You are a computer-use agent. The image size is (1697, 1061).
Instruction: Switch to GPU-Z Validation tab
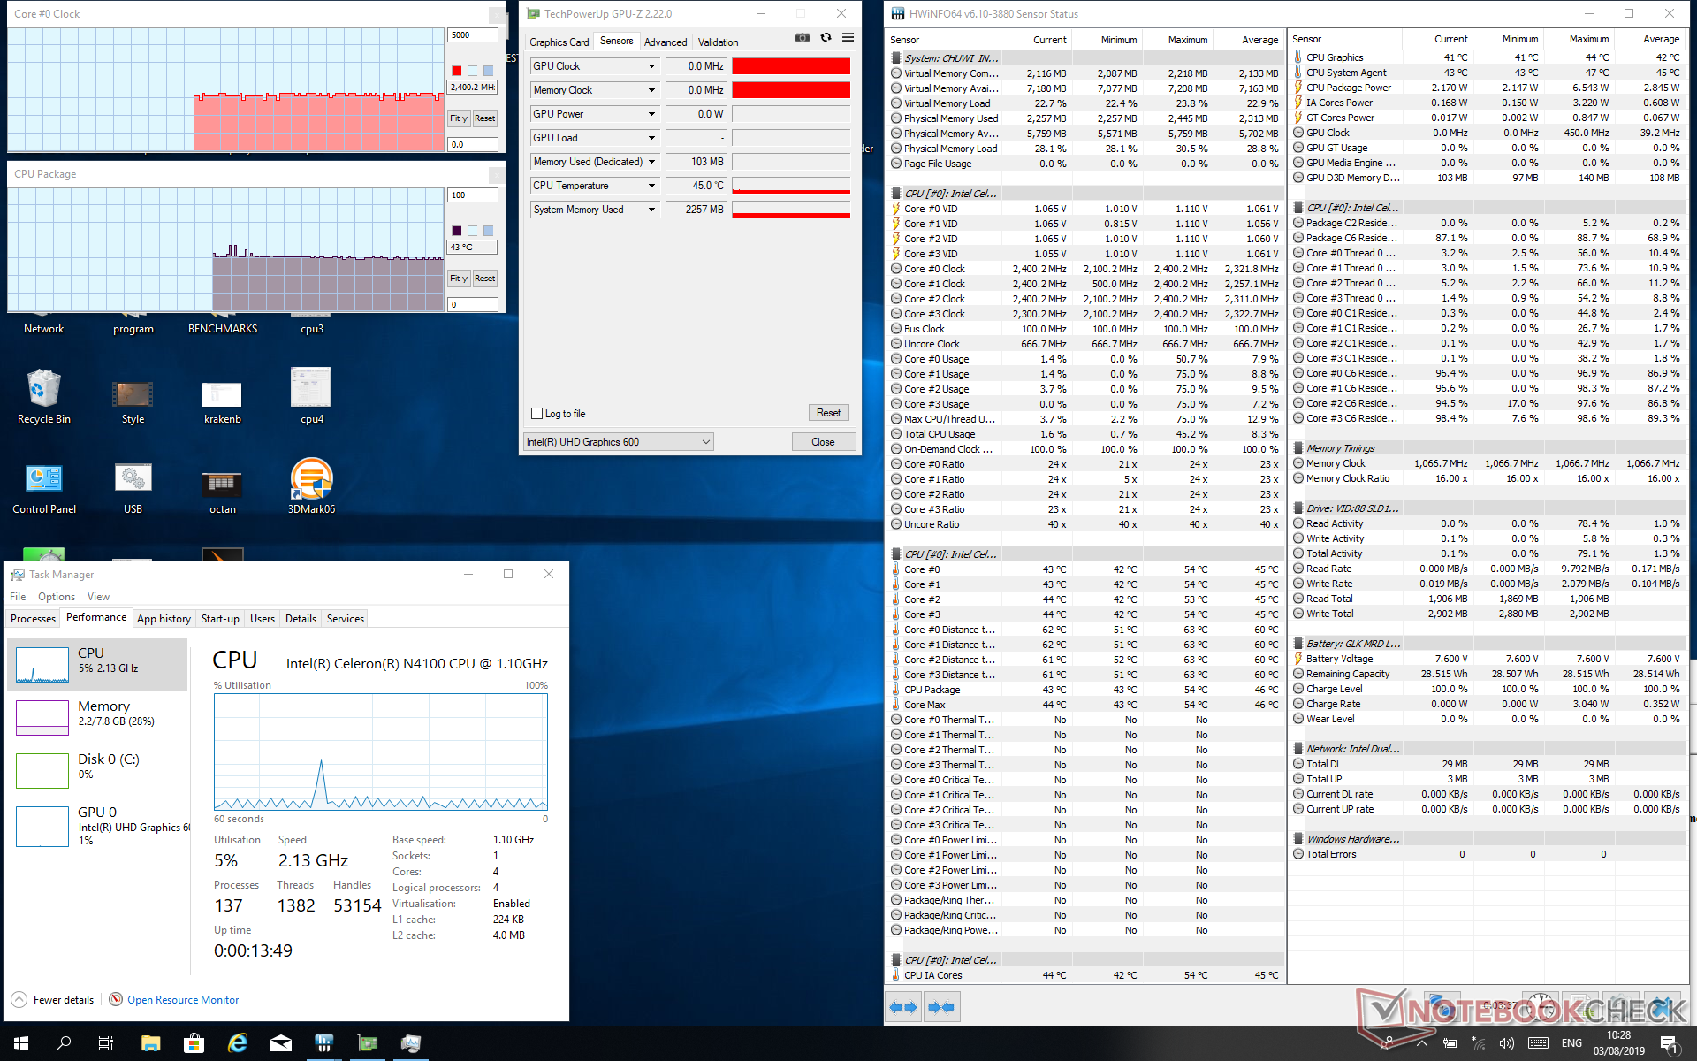click(x=718, y=42)
